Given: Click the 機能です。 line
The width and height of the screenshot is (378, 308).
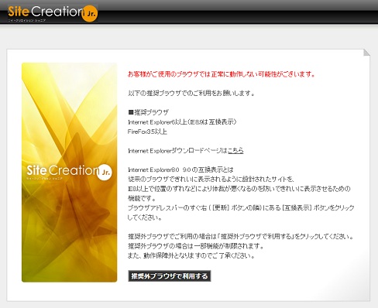Looking at the screenshot, I should (x=142, y=198).
